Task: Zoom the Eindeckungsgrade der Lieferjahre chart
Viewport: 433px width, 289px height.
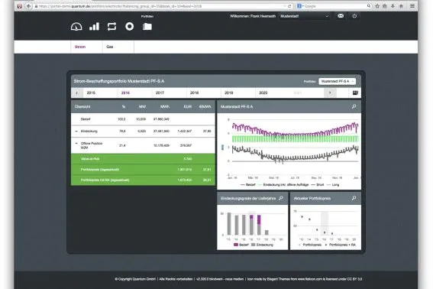Action: click(x=281, y=198)
